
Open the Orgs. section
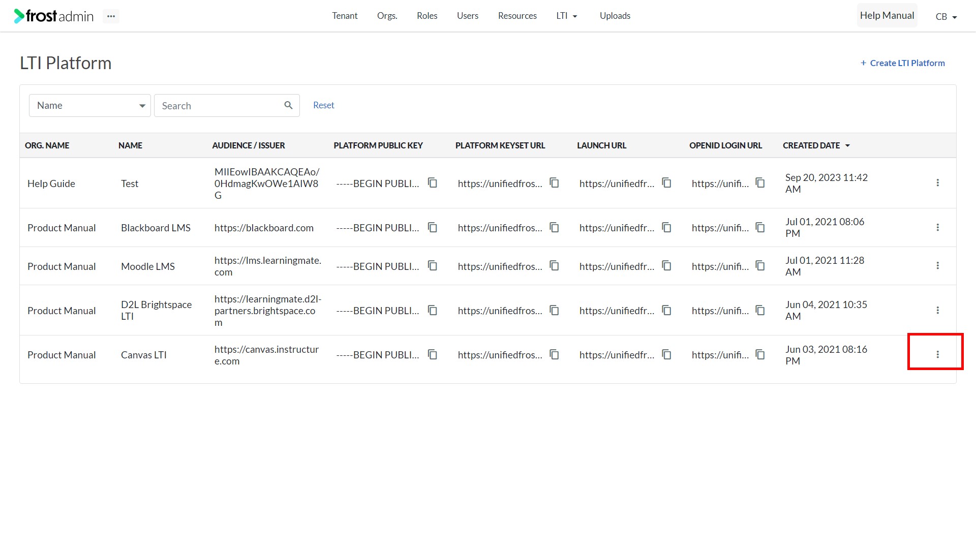point(387,16)
